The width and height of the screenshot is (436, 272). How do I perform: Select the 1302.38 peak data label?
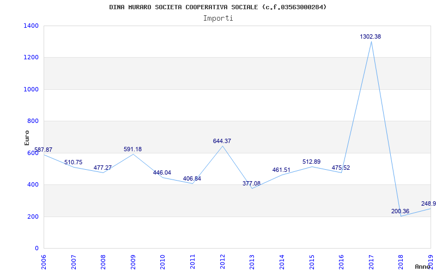click(371, 36)
